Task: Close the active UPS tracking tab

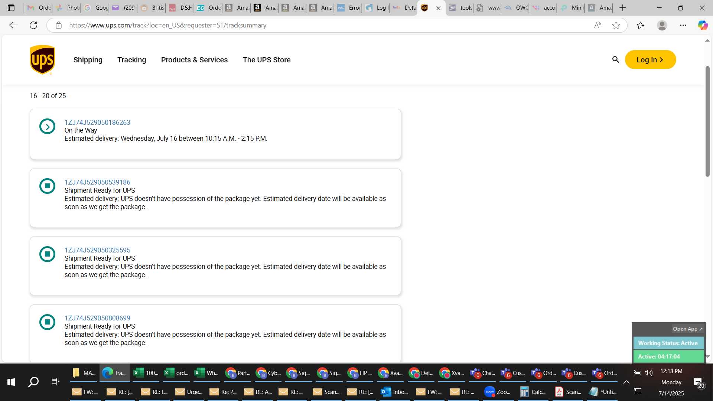Action: [x=438, y=8]
